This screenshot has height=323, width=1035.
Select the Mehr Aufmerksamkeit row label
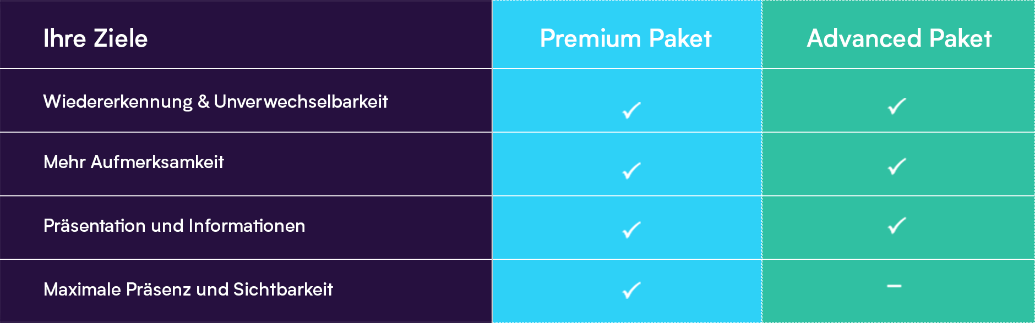pos(134,162)
